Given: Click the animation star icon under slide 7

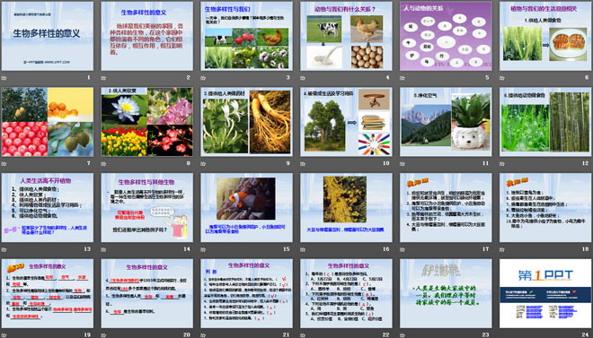Looking at the screenshot, I should point(4,164).
